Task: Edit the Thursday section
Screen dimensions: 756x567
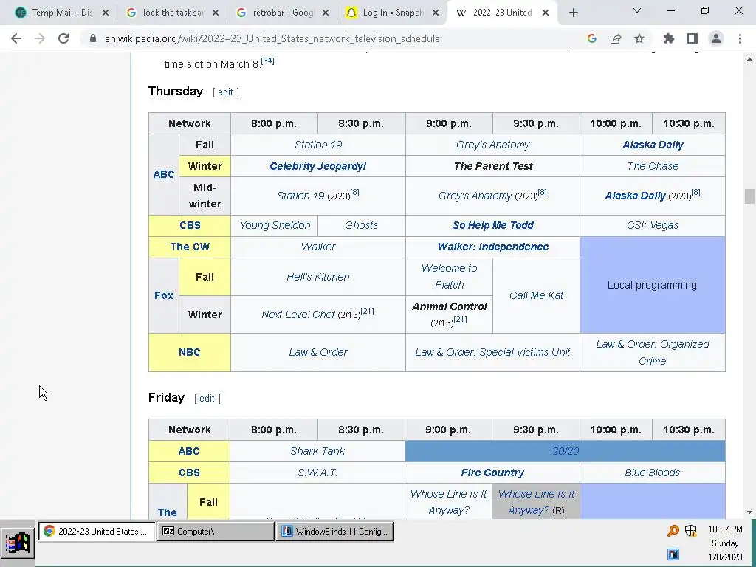Action: coord(225,92)
